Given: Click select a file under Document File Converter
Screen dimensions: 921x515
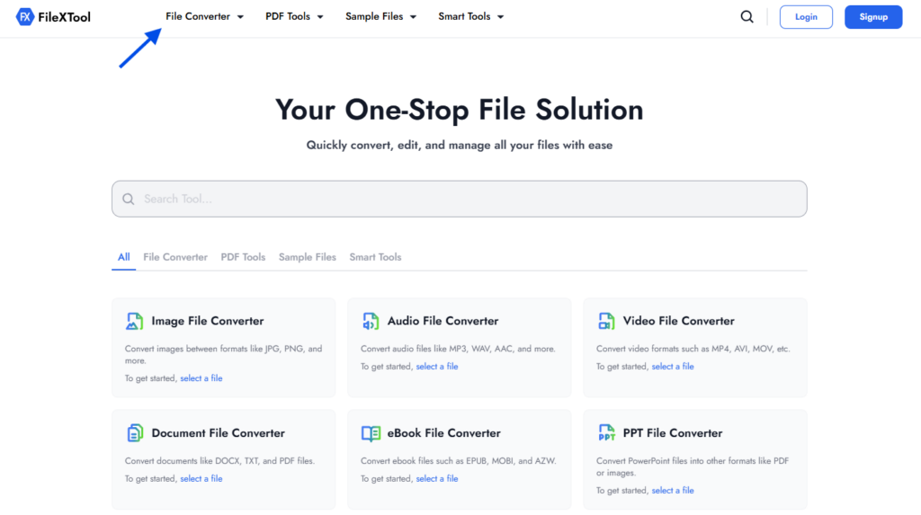Looking at the screenshot, I should (201, 478).
